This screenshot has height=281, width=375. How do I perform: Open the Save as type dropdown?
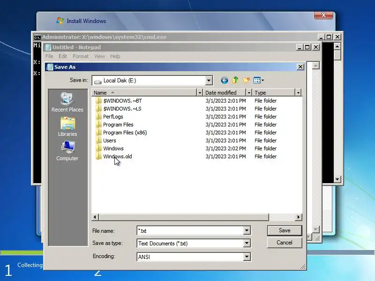(247, 243)
